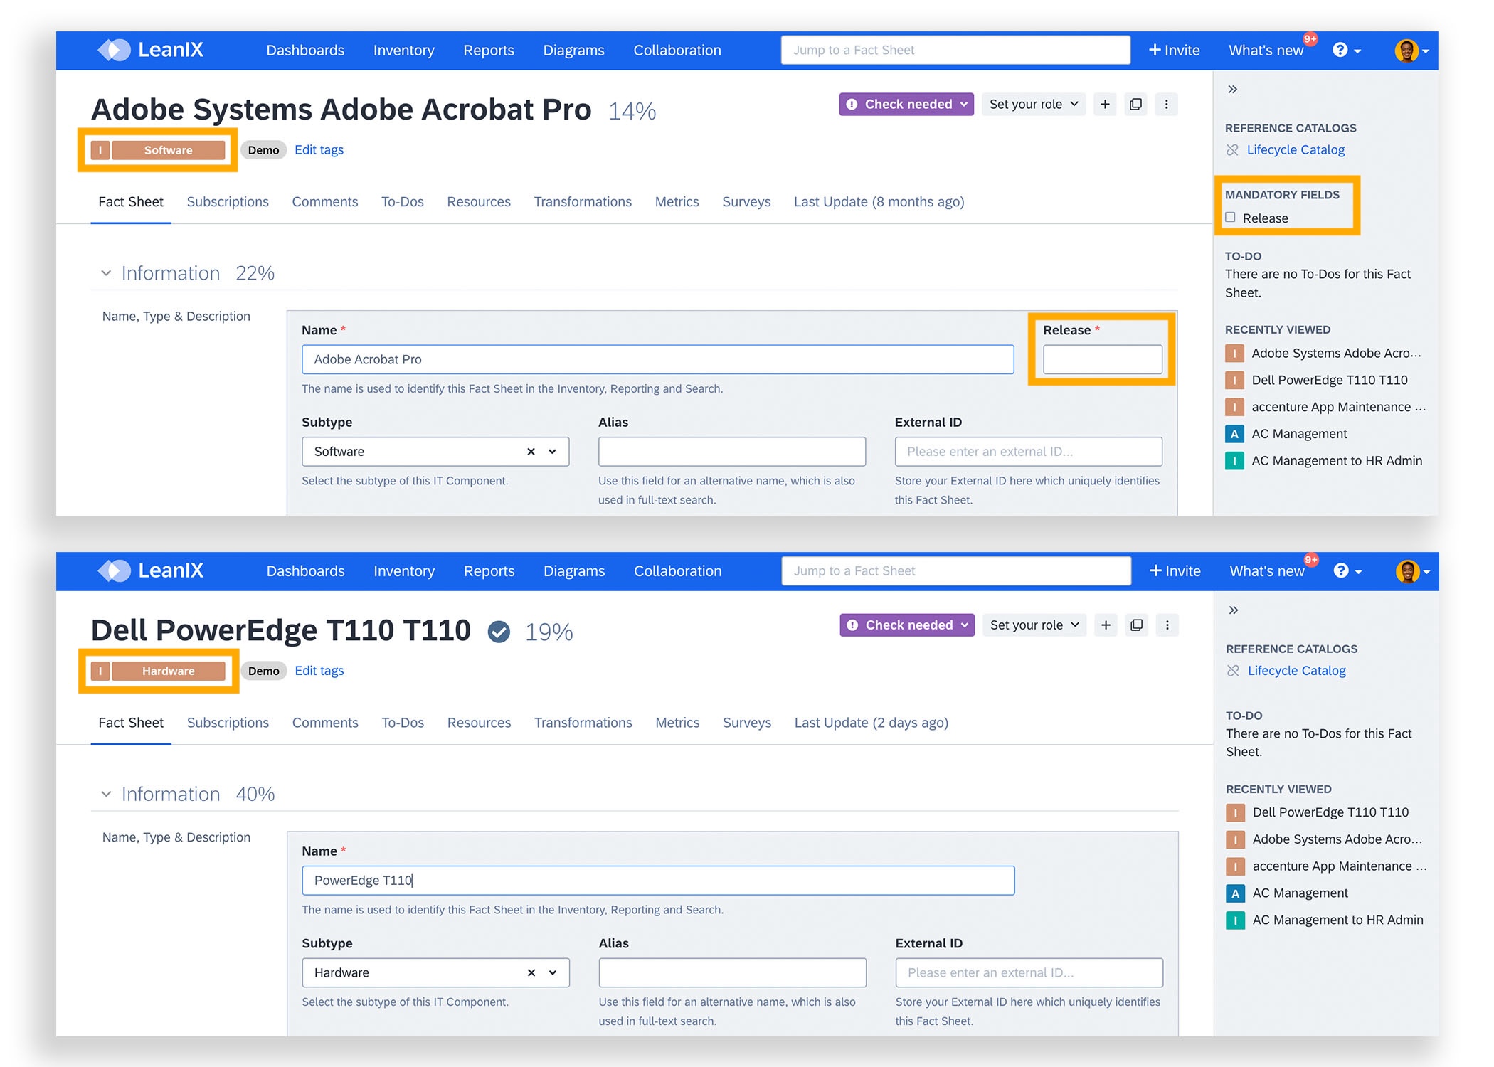Switch to Metrics tab in Dell fact sheet
The height and width of the screenshot is (1067, 1494).
tap(677, 723)
